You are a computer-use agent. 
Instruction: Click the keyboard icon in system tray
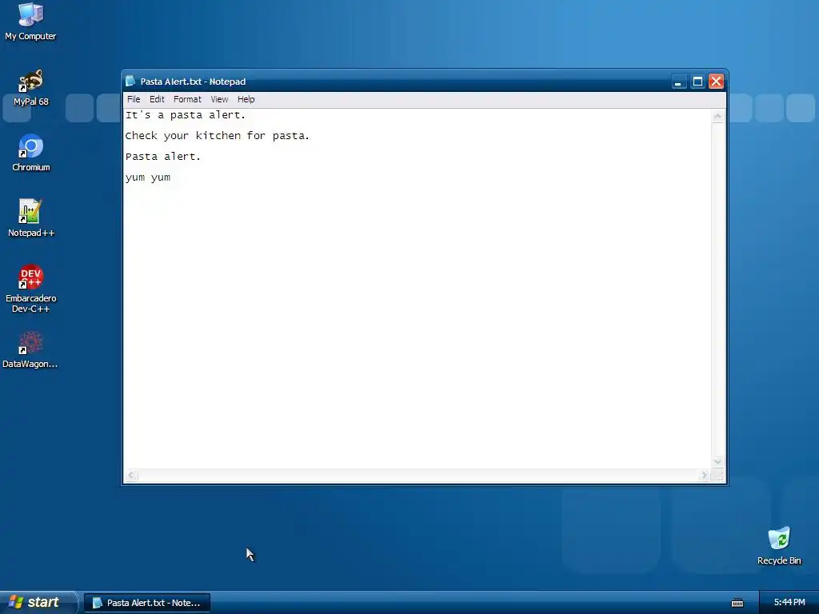click(x=737, y=603)
